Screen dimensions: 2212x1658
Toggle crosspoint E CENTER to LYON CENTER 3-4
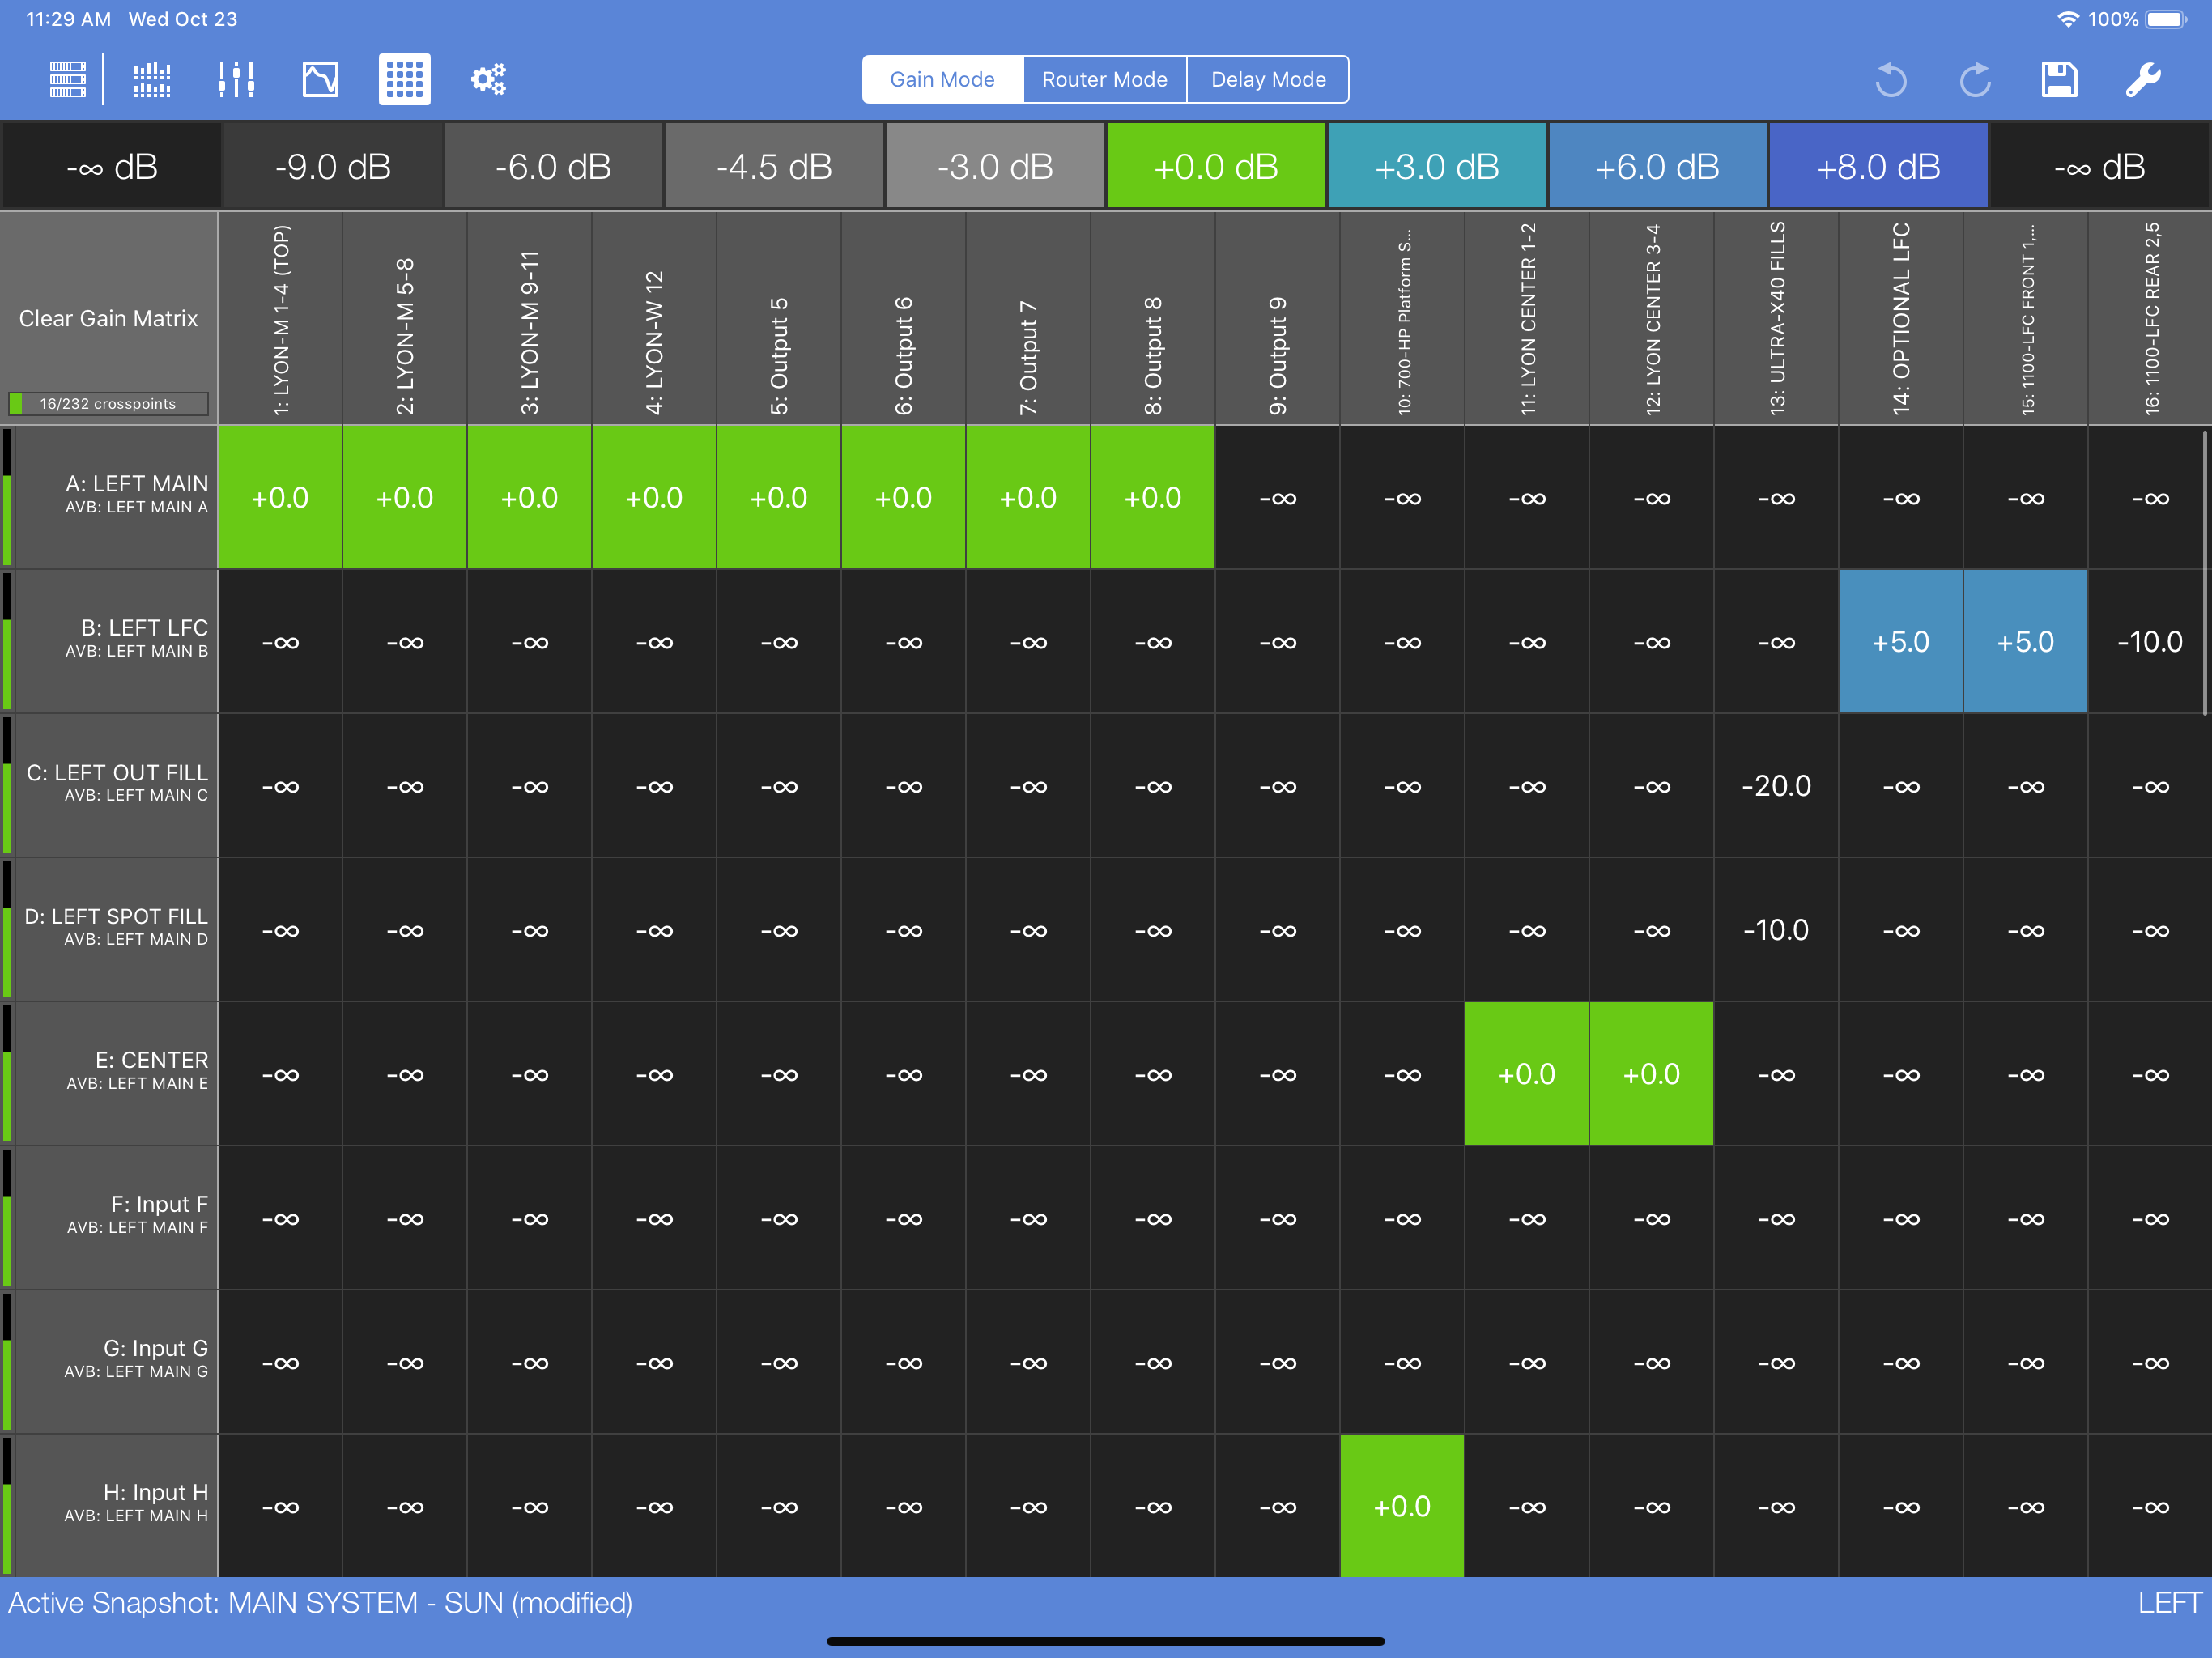pyautogui.click(x=1652, y=1073)
